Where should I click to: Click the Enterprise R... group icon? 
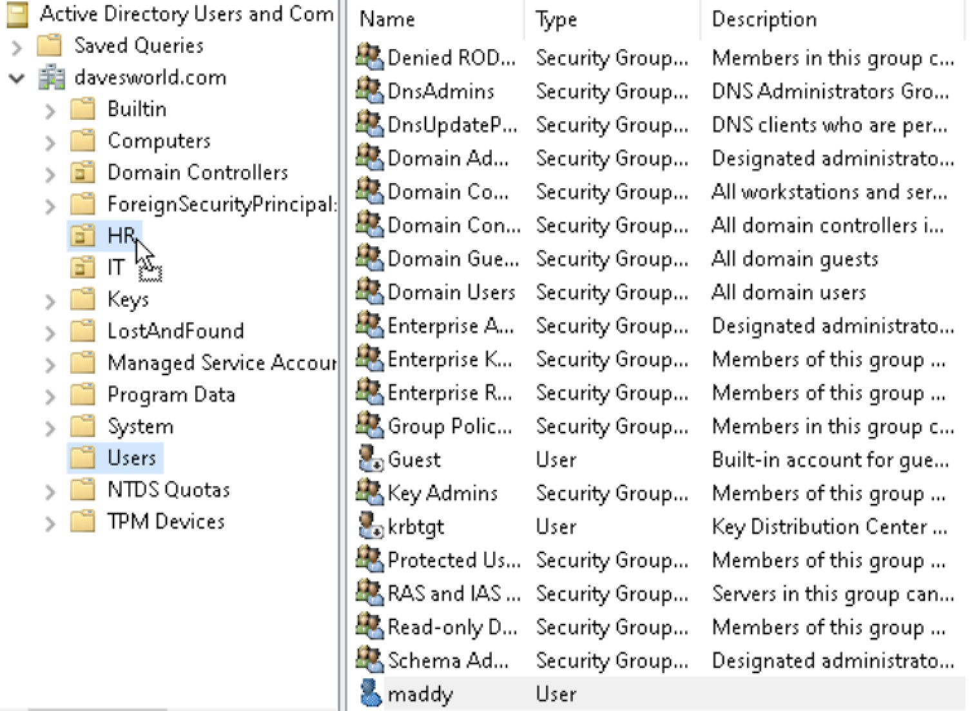click(370, 392)
